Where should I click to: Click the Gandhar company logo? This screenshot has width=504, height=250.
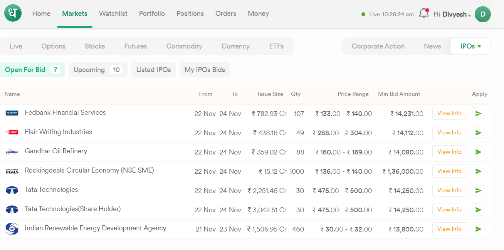click(x=12, y=151)
